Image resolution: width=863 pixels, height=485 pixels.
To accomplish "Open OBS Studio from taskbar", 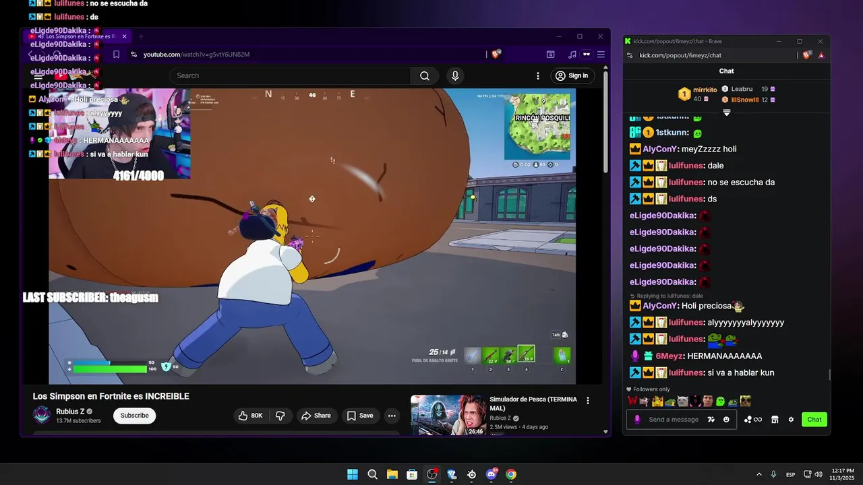I will tap(432, 474).
